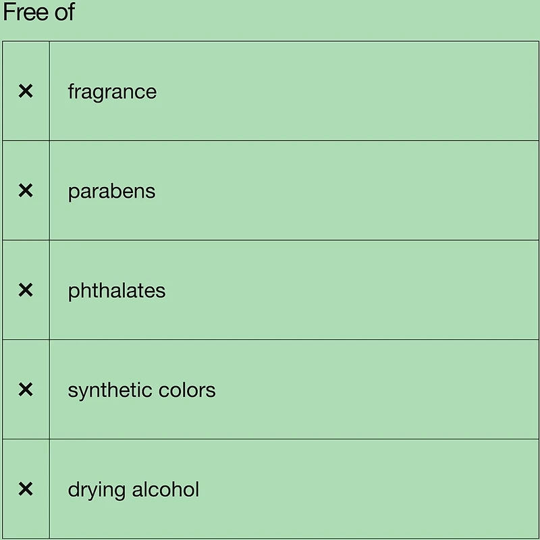The height and width of the screenshot is (540, 540).
Task: Select the X mark beside drying alcohol
Action: tap(26, 489)
